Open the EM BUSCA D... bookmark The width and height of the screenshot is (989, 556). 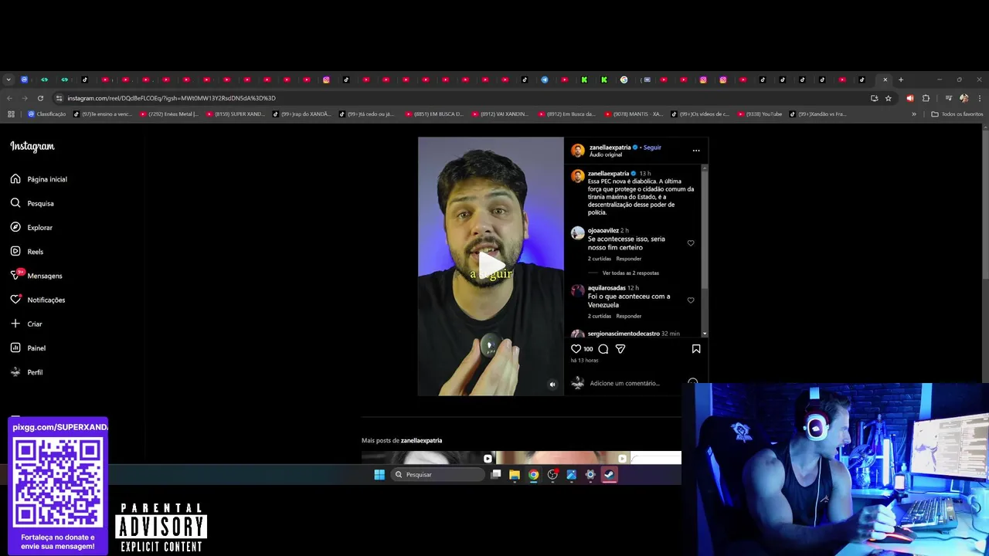434,114
